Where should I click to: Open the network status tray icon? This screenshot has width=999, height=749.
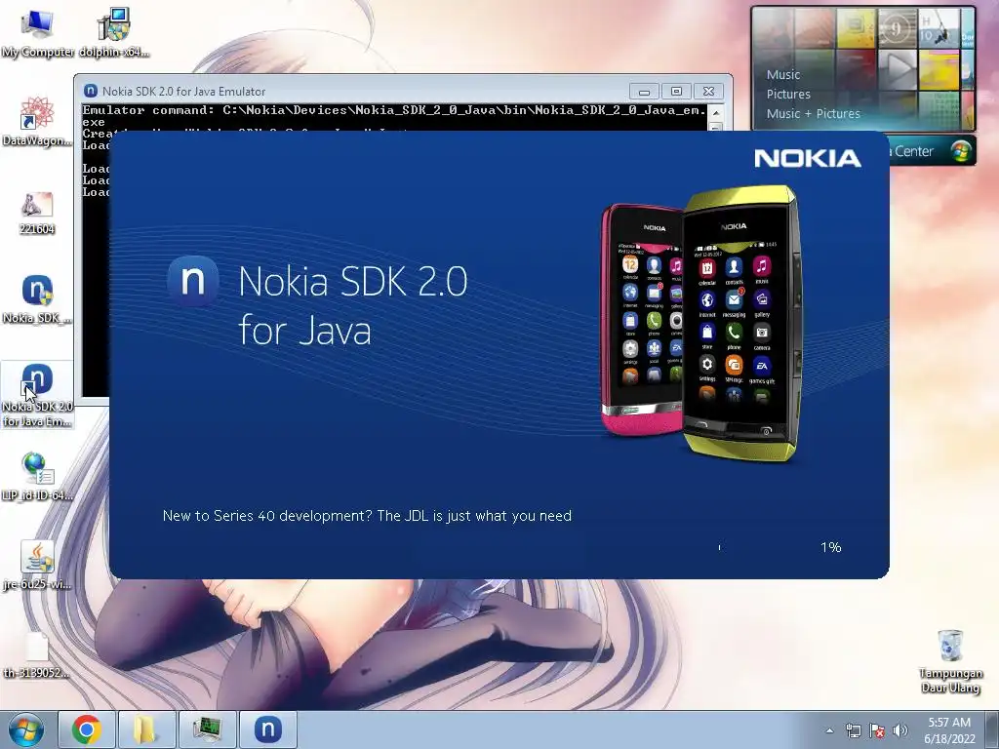(x=853, y=730)
